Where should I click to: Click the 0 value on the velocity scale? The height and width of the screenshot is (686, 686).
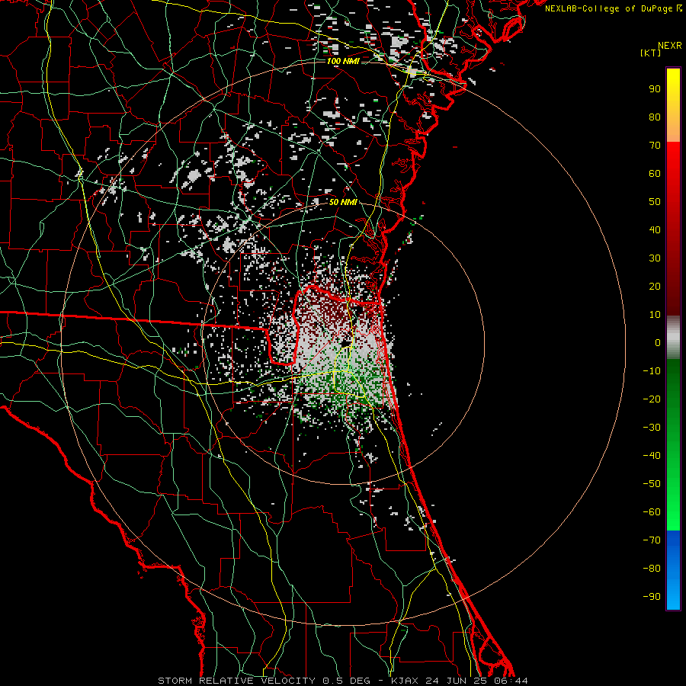click(658, 342)
